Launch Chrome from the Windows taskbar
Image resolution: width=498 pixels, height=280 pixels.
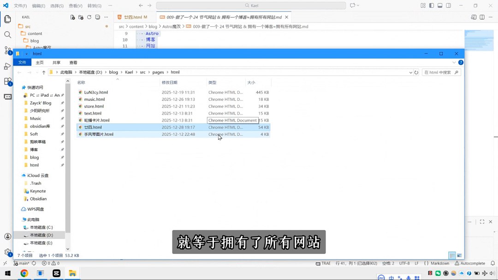(24, 273)
